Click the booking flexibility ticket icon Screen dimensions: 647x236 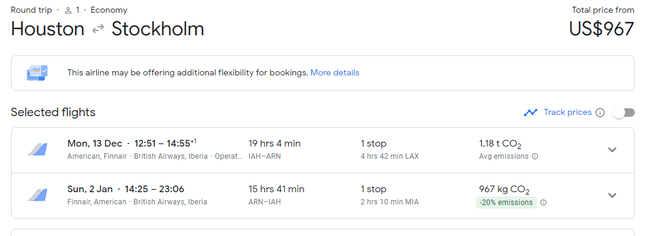point(38,73)
